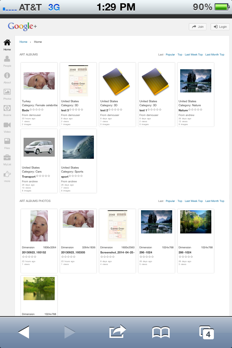Open the Home sidebar icon
Image resolution: width=232 pixels, height=348 pixels.
pos(7,42)
